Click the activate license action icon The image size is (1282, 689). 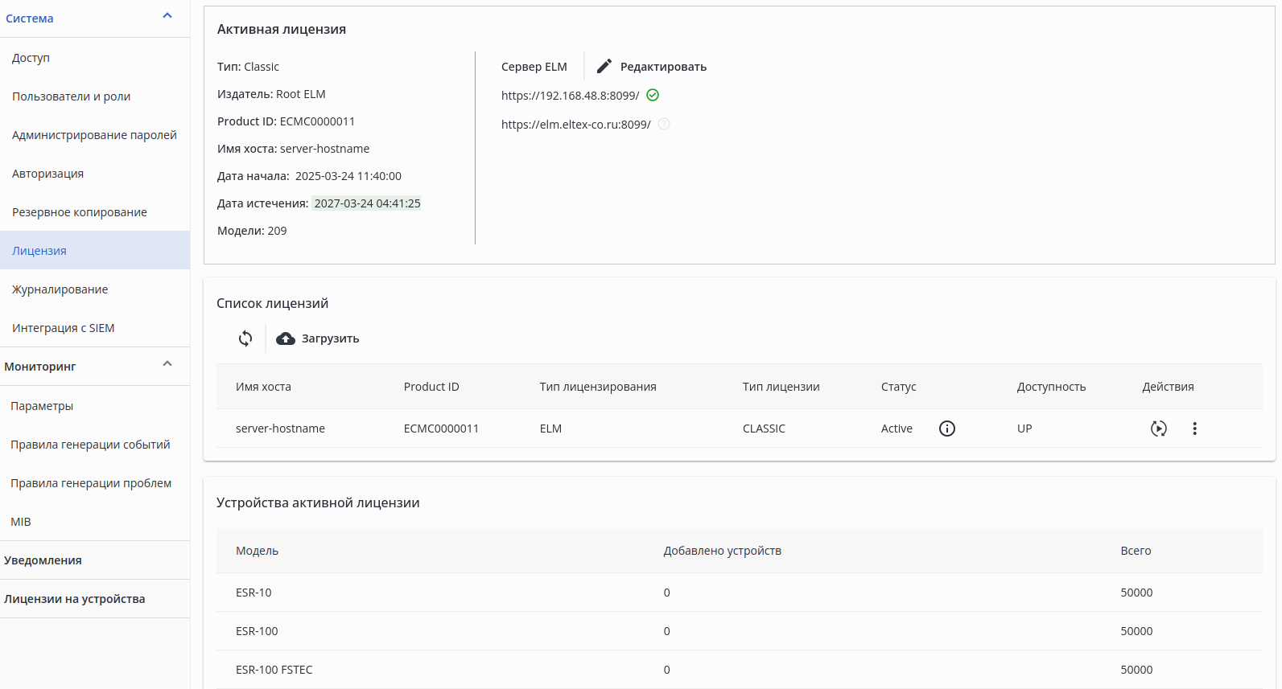click(1158, 429)
